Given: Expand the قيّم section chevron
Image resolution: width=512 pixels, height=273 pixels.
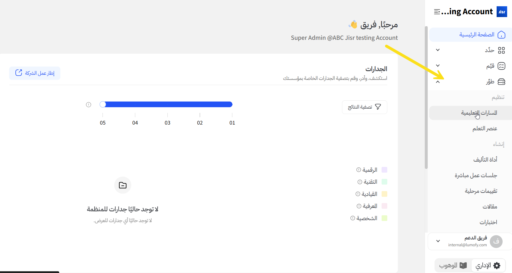Looking at the screenshot, I should (x=438, y=66).
